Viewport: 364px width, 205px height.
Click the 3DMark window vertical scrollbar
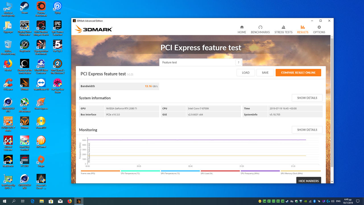coord(332,102)
